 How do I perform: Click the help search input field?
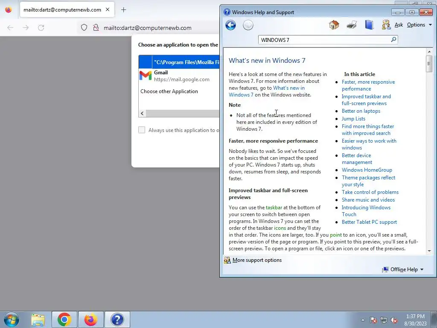tap(325, 40)
